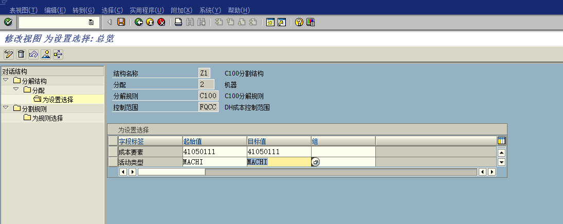Open value help button beside MACHI target

click(x=316, y=162)
